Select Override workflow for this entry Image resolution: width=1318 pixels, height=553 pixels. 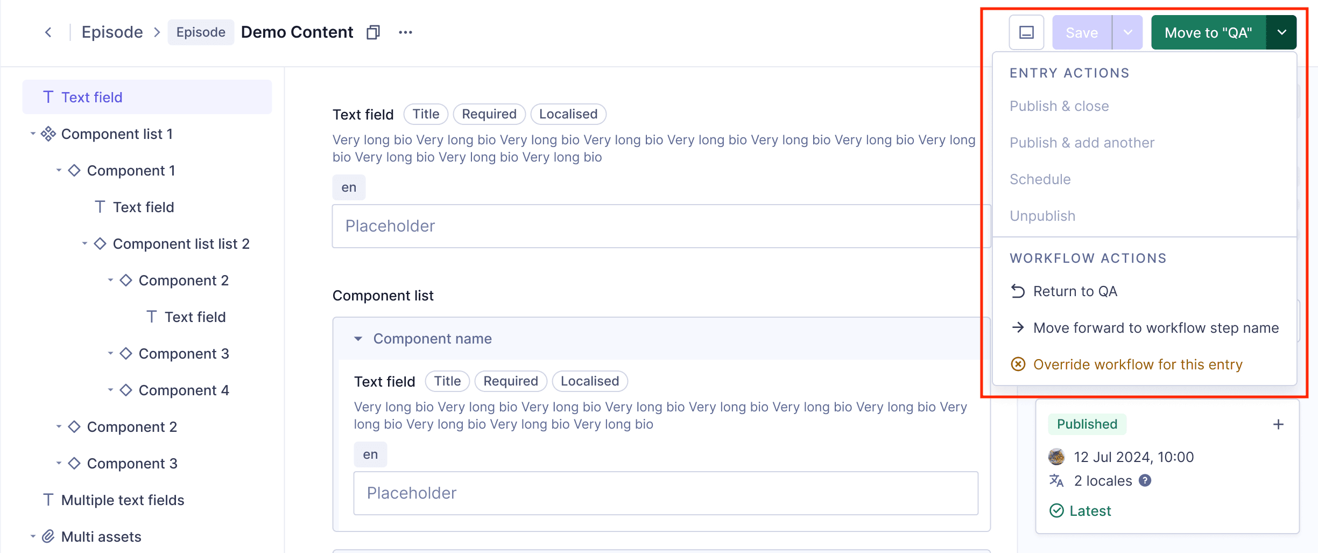click(x=1137, y=365)
